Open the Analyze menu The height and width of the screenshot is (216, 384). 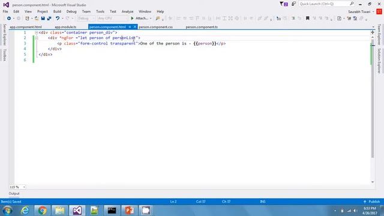pos(127,11)
